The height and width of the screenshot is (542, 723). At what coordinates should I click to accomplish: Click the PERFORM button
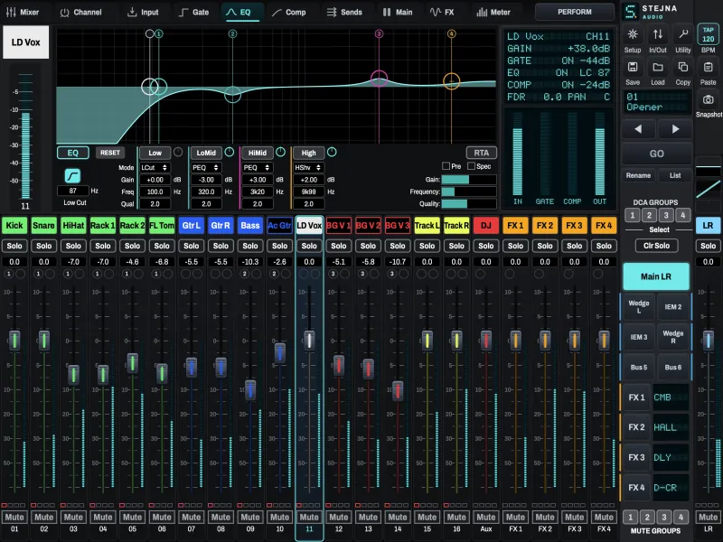click(575, 12)
